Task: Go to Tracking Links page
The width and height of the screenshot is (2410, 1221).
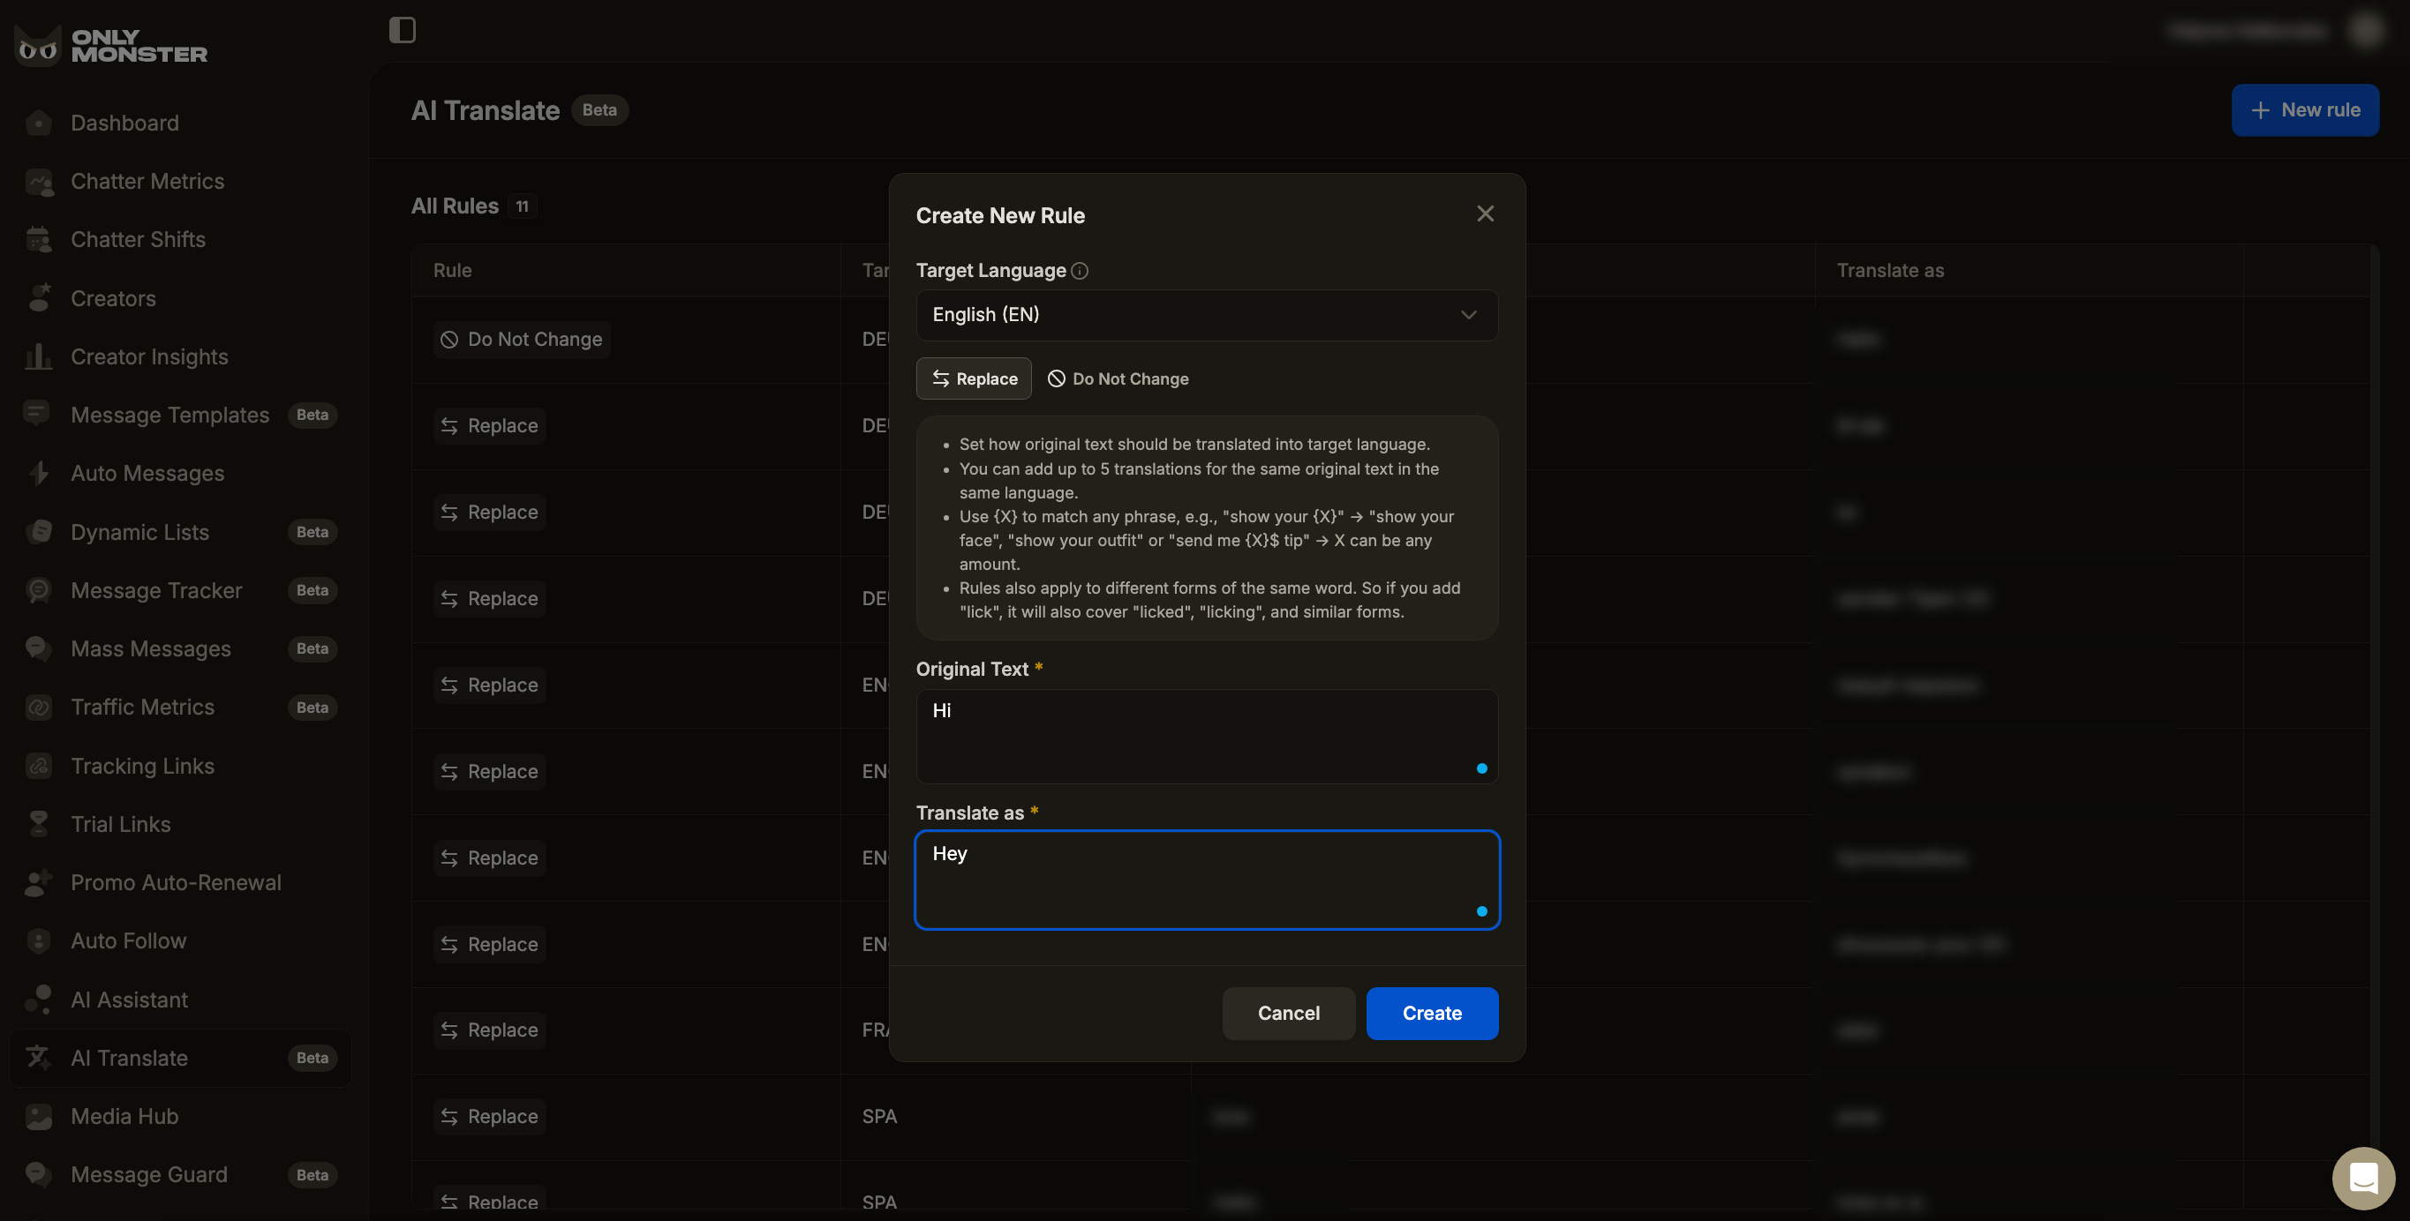Action: [x=142, y=766]
